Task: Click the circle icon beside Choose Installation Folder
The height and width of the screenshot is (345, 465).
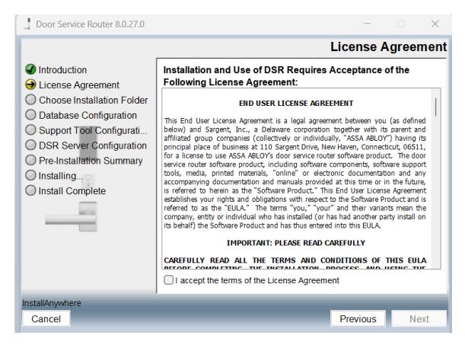Action: 30,100
